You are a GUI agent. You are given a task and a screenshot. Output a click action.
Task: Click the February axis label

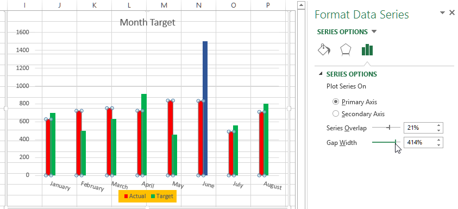click(92, 186)
